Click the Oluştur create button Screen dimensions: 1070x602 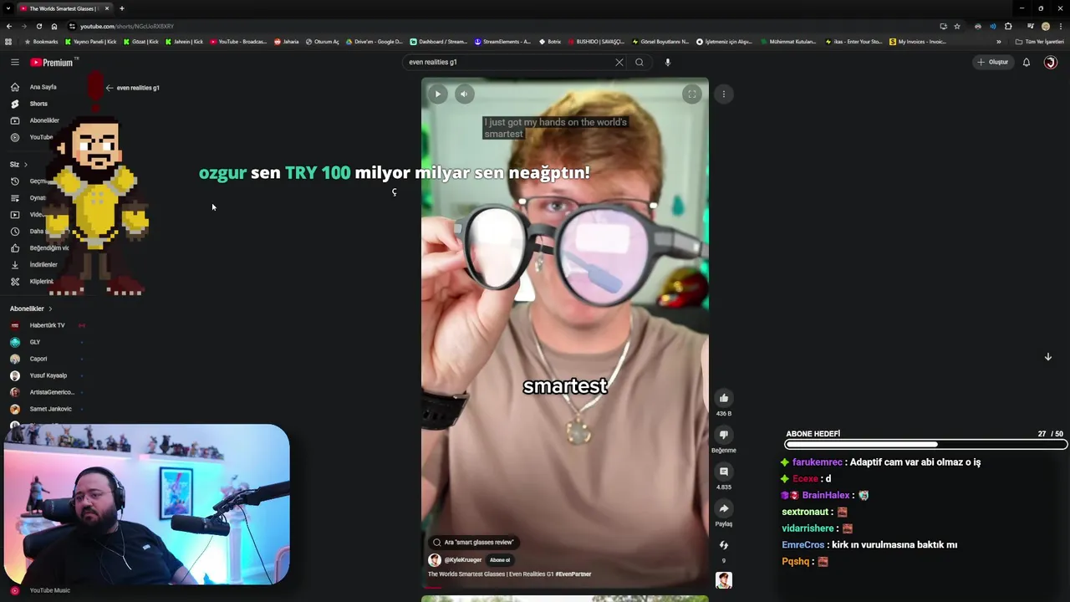tap(993, 62)
